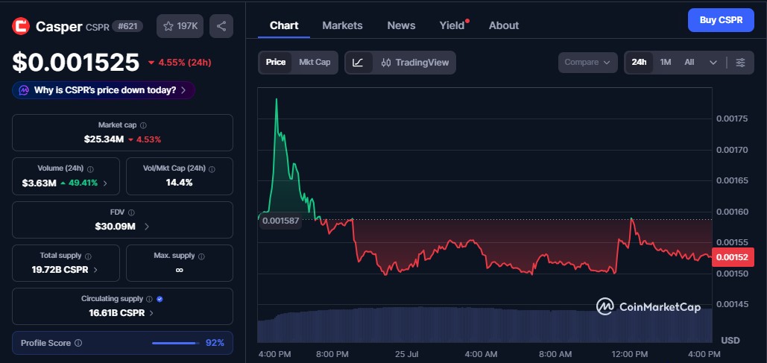Click the 92% profile score value
The width and height of the screenshot is (767, 363).
click(x=215, y=343)
